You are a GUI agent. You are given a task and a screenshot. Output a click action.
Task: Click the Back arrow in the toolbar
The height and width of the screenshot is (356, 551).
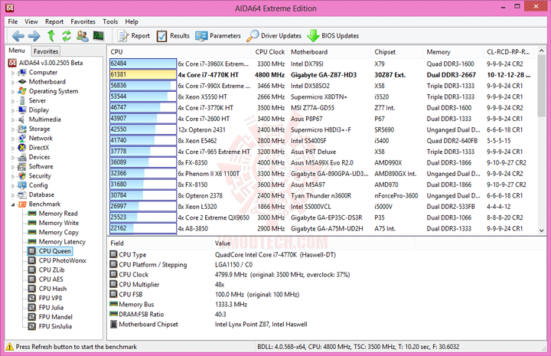click(18, 36)
